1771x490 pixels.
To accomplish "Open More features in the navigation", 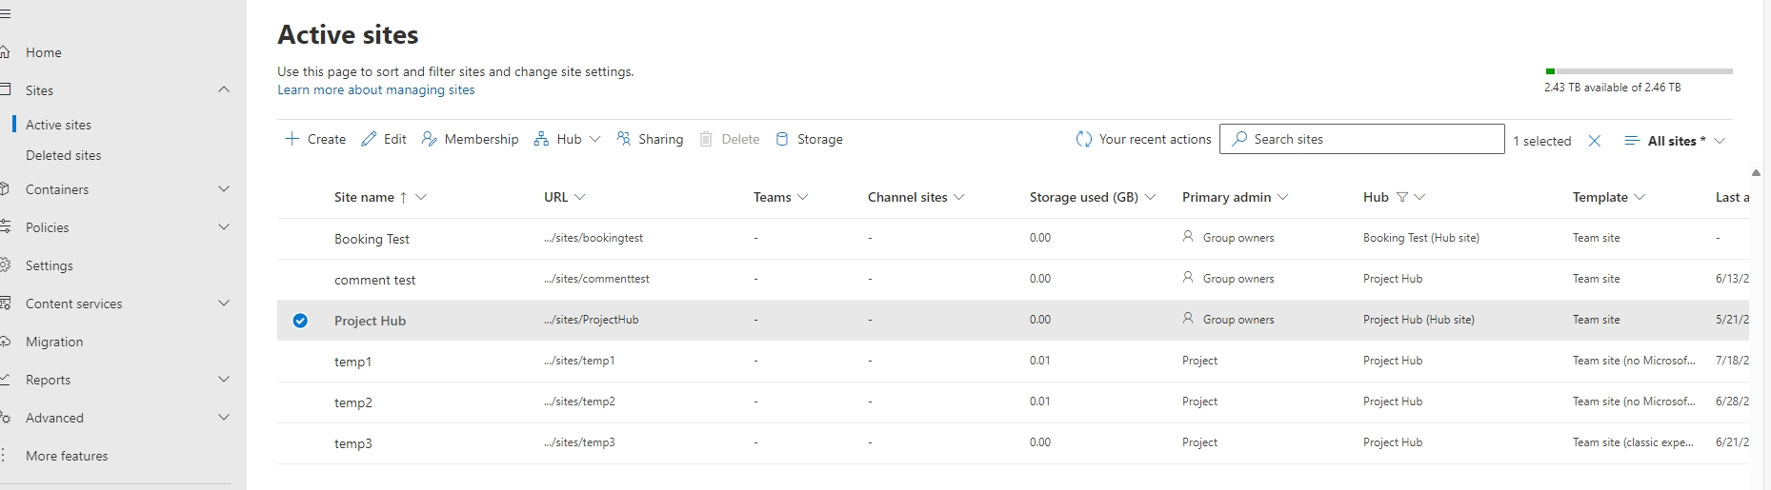I will coord(67,456).
